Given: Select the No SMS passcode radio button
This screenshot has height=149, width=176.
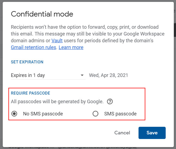Looking at the screenshot, I should 14,114.
